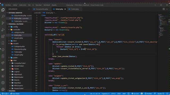The width and height of the screenshot is (170, 95).
Task: Open the Ejecutar menu
Action: [39, 5]
